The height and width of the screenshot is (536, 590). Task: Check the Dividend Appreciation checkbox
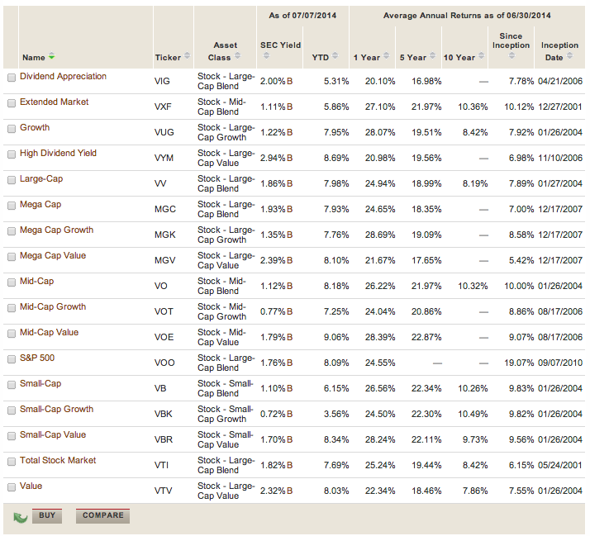click(x=12, y=78)
